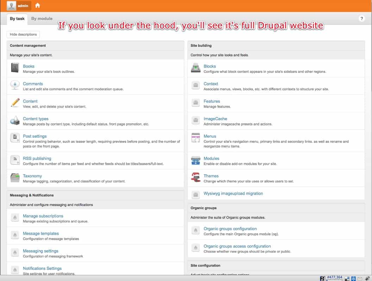This screenshot has width=372, height=281.
Task: Click the Themes icon
Action: coord(196,178)
